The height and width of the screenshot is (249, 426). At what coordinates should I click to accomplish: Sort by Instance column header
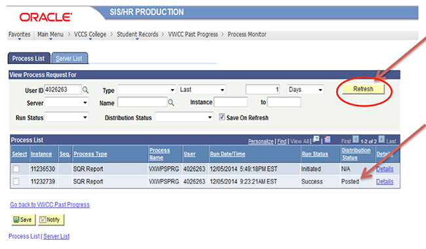coord(41,154)
